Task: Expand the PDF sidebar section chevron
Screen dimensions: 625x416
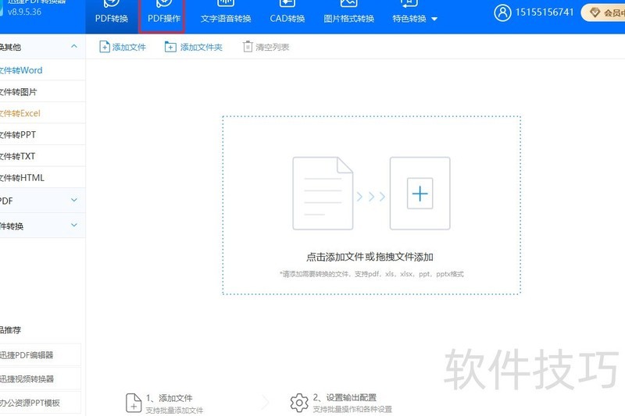Action: tap(74, 201)
